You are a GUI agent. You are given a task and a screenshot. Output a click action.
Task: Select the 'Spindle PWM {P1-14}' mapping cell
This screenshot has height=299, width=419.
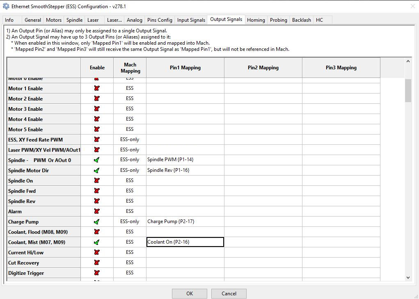click(185, 160)
